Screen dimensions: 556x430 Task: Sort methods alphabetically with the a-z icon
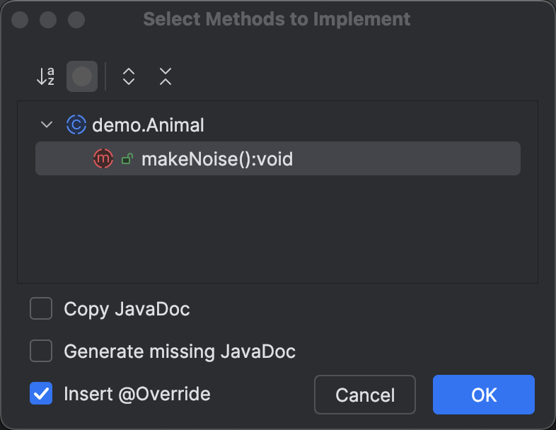click(x=46, y=76)
